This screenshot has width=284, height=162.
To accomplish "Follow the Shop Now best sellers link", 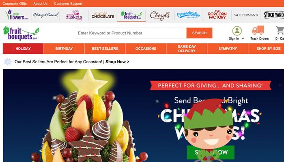I will (117, 62).
